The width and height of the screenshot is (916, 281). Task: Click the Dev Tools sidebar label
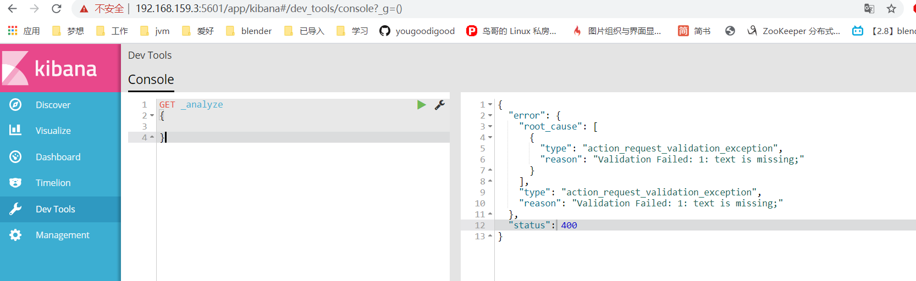click(x=56, y=209)
